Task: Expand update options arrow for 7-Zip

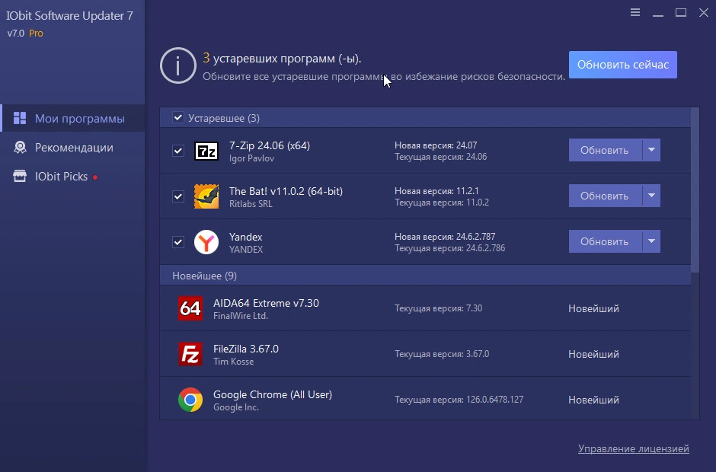Action: pos(651,150)
